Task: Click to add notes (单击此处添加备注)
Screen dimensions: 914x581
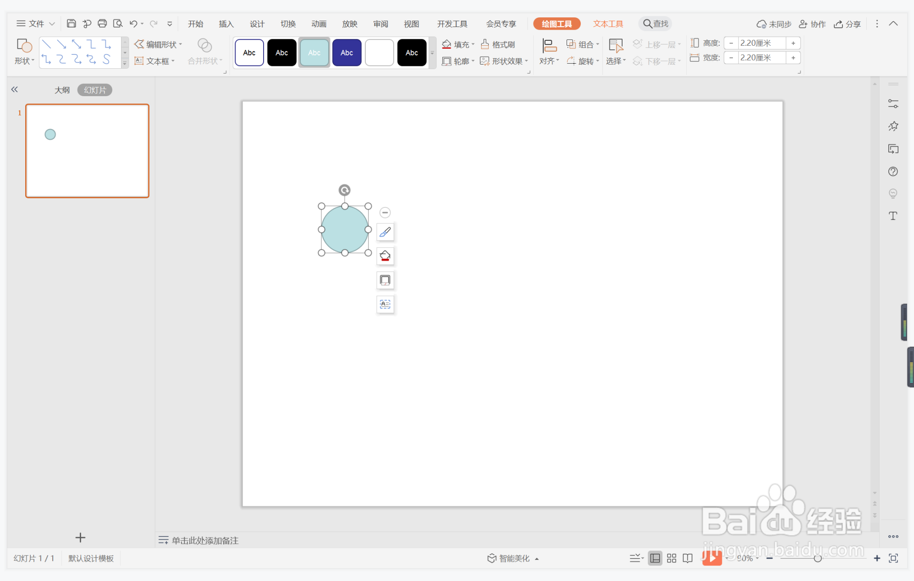Action: click(x=205, y=540)
